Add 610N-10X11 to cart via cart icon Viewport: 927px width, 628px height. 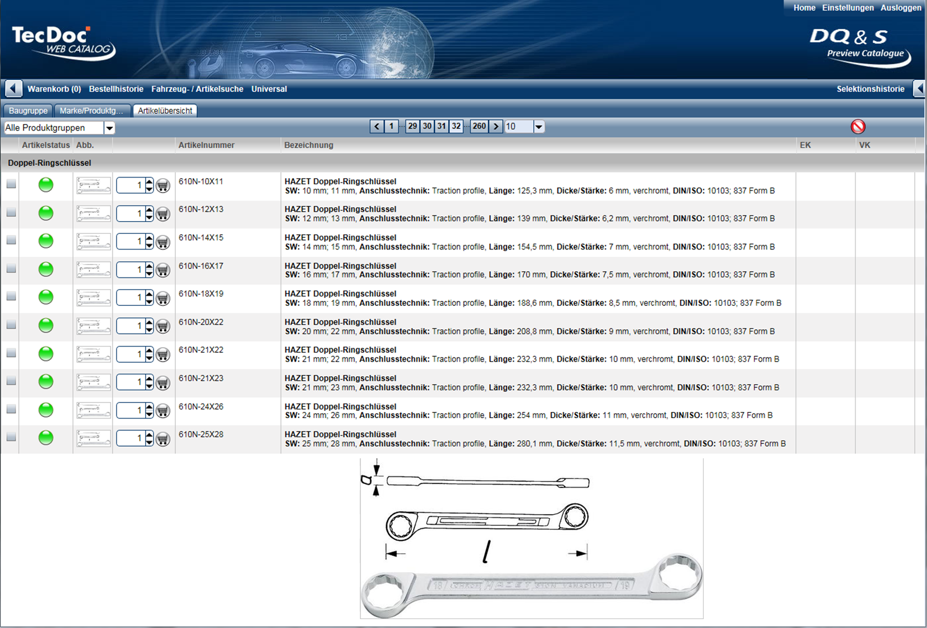coord(163,185)
